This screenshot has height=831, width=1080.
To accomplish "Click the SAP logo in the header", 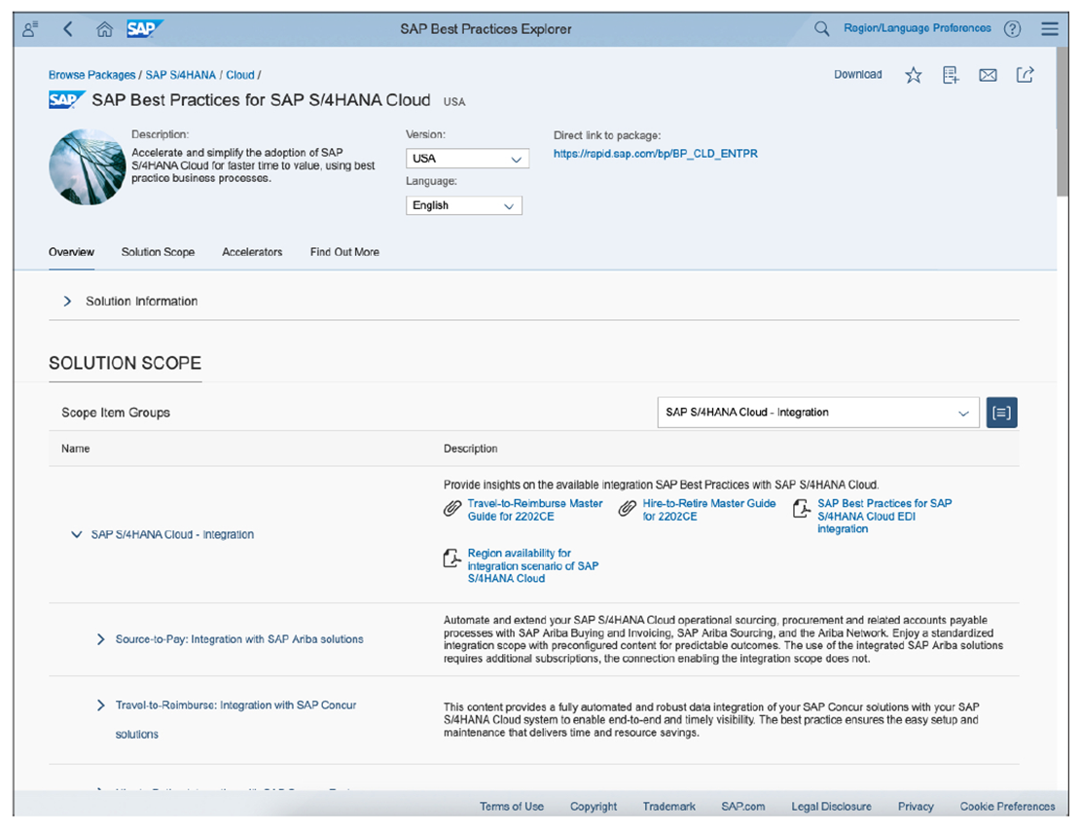I will pyautogui.click(x=145, y=28).
